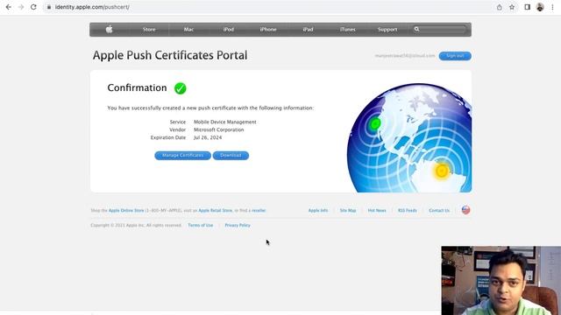
Task: Open the Chrome profile avatar
Action: click(540, 7)
